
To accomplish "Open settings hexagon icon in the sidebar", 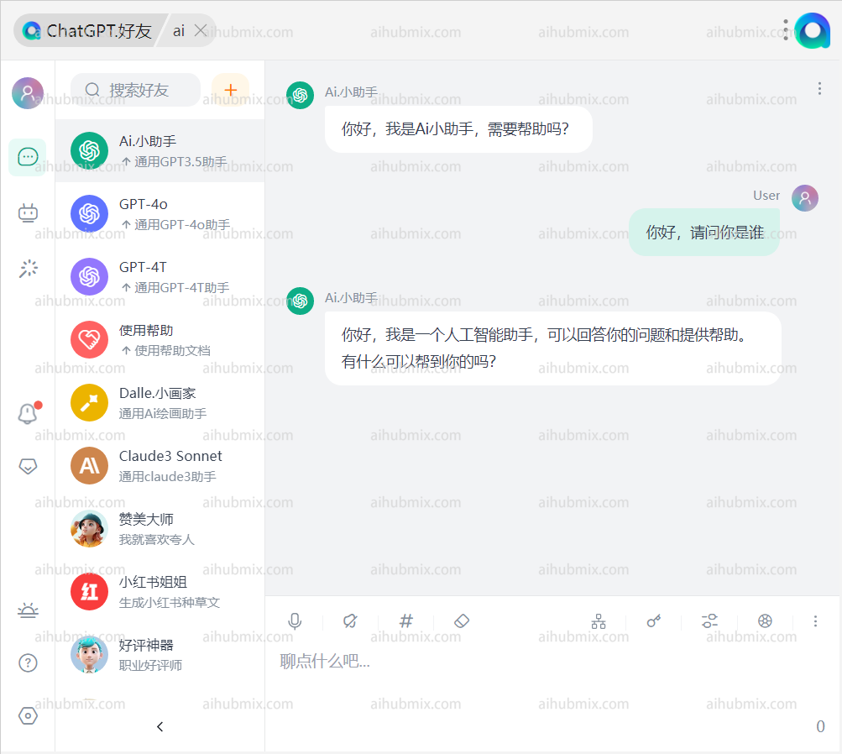I will pos(28,715).
